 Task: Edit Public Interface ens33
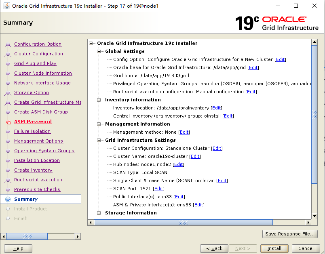click(x=179, y=197)
